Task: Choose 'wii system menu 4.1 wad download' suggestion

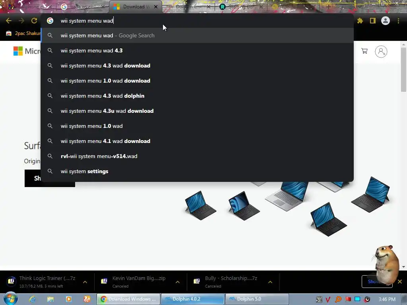Action: 197,141
